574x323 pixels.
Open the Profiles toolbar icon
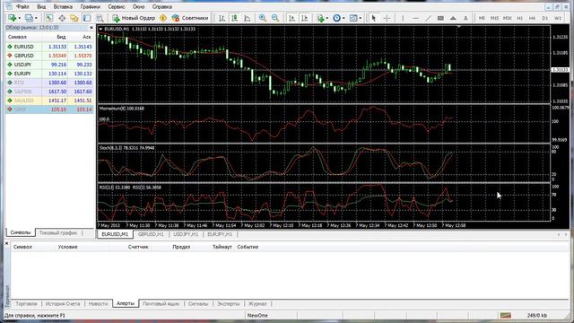pyautogui.click(x=29, y=18)
